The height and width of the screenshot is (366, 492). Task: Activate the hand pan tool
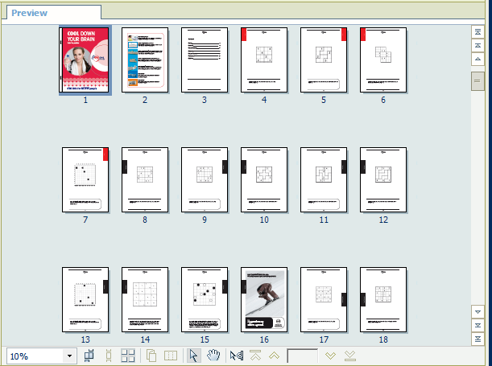(213, 356)
